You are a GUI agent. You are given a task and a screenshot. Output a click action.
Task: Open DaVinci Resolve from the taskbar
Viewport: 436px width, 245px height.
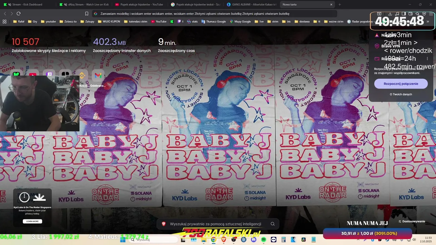tap(303, 240)
